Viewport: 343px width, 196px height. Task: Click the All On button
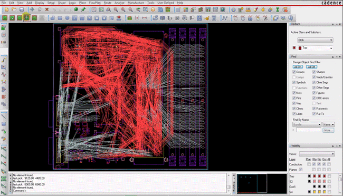pos(298,67)
